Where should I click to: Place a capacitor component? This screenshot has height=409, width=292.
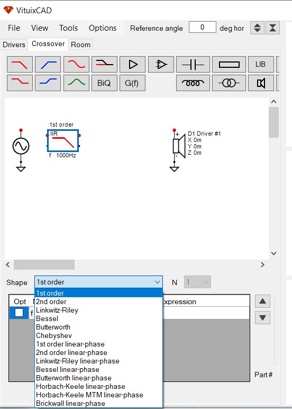click(x=193, y=64)
